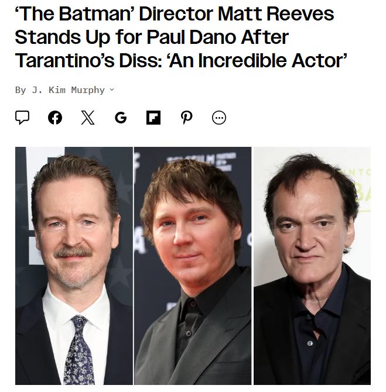
Task: Open right photo of man in dark shirt
Action: [x=312, y=266]
